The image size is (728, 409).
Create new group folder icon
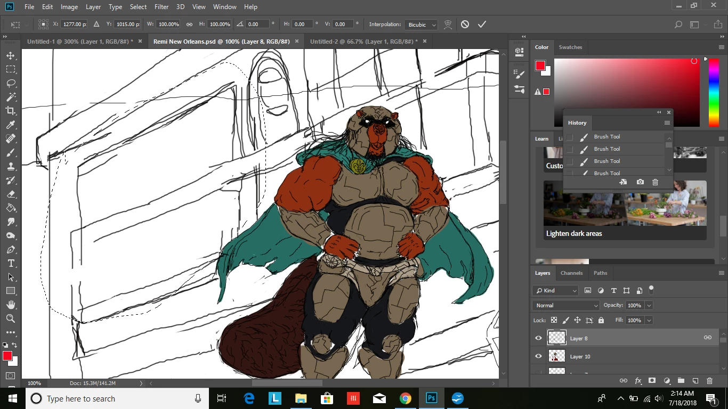click(x=681, y=381)
